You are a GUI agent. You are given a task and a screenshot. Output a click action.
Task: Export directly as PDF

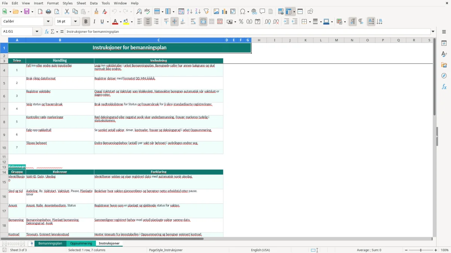point(40,12)
